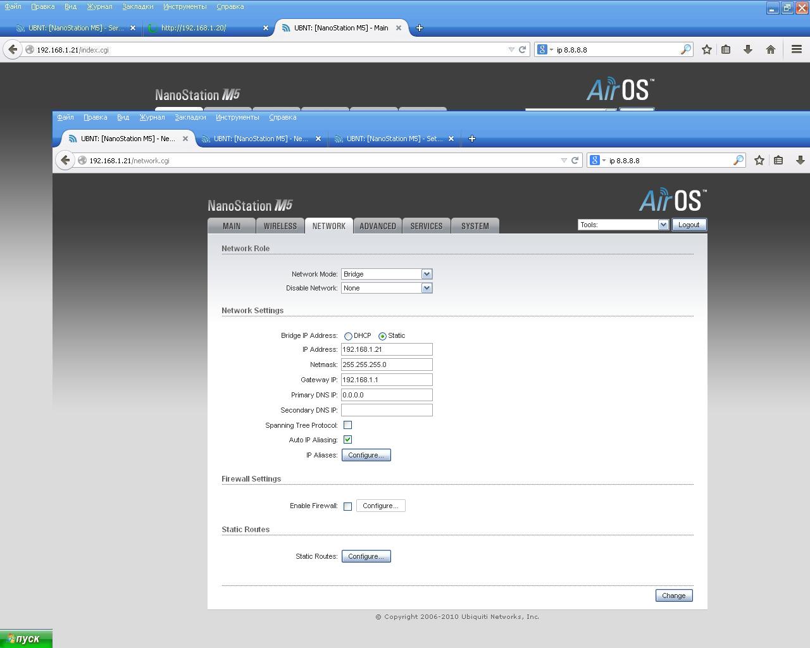Toggle the Enable Firewall checkbox

(x=347, y=506)
